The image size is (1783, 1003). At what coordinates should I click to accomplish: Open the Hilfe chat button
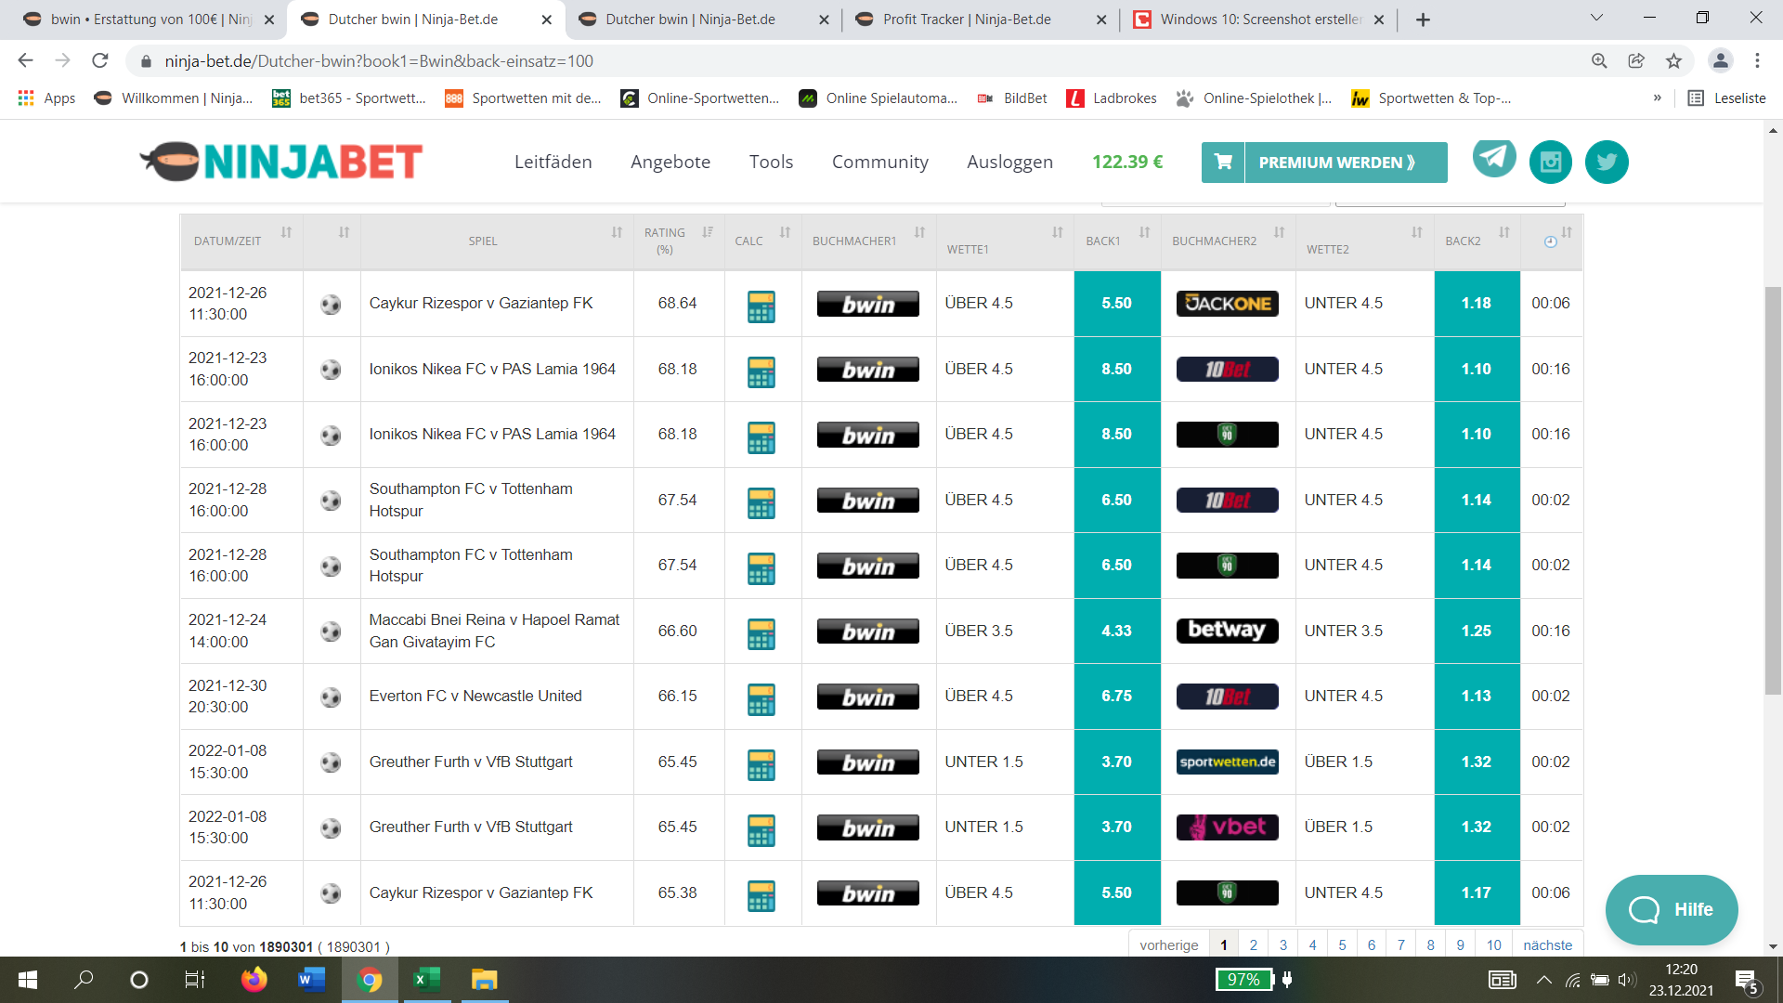tap(1672, 909)
